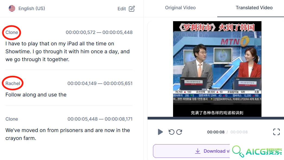284x160 pixels.
Task: Play the translated video
Action: tap(160, 132)
